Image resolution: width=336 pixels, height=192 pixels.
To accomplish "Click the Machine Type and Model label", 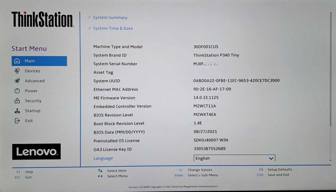I will click(118, 47).
